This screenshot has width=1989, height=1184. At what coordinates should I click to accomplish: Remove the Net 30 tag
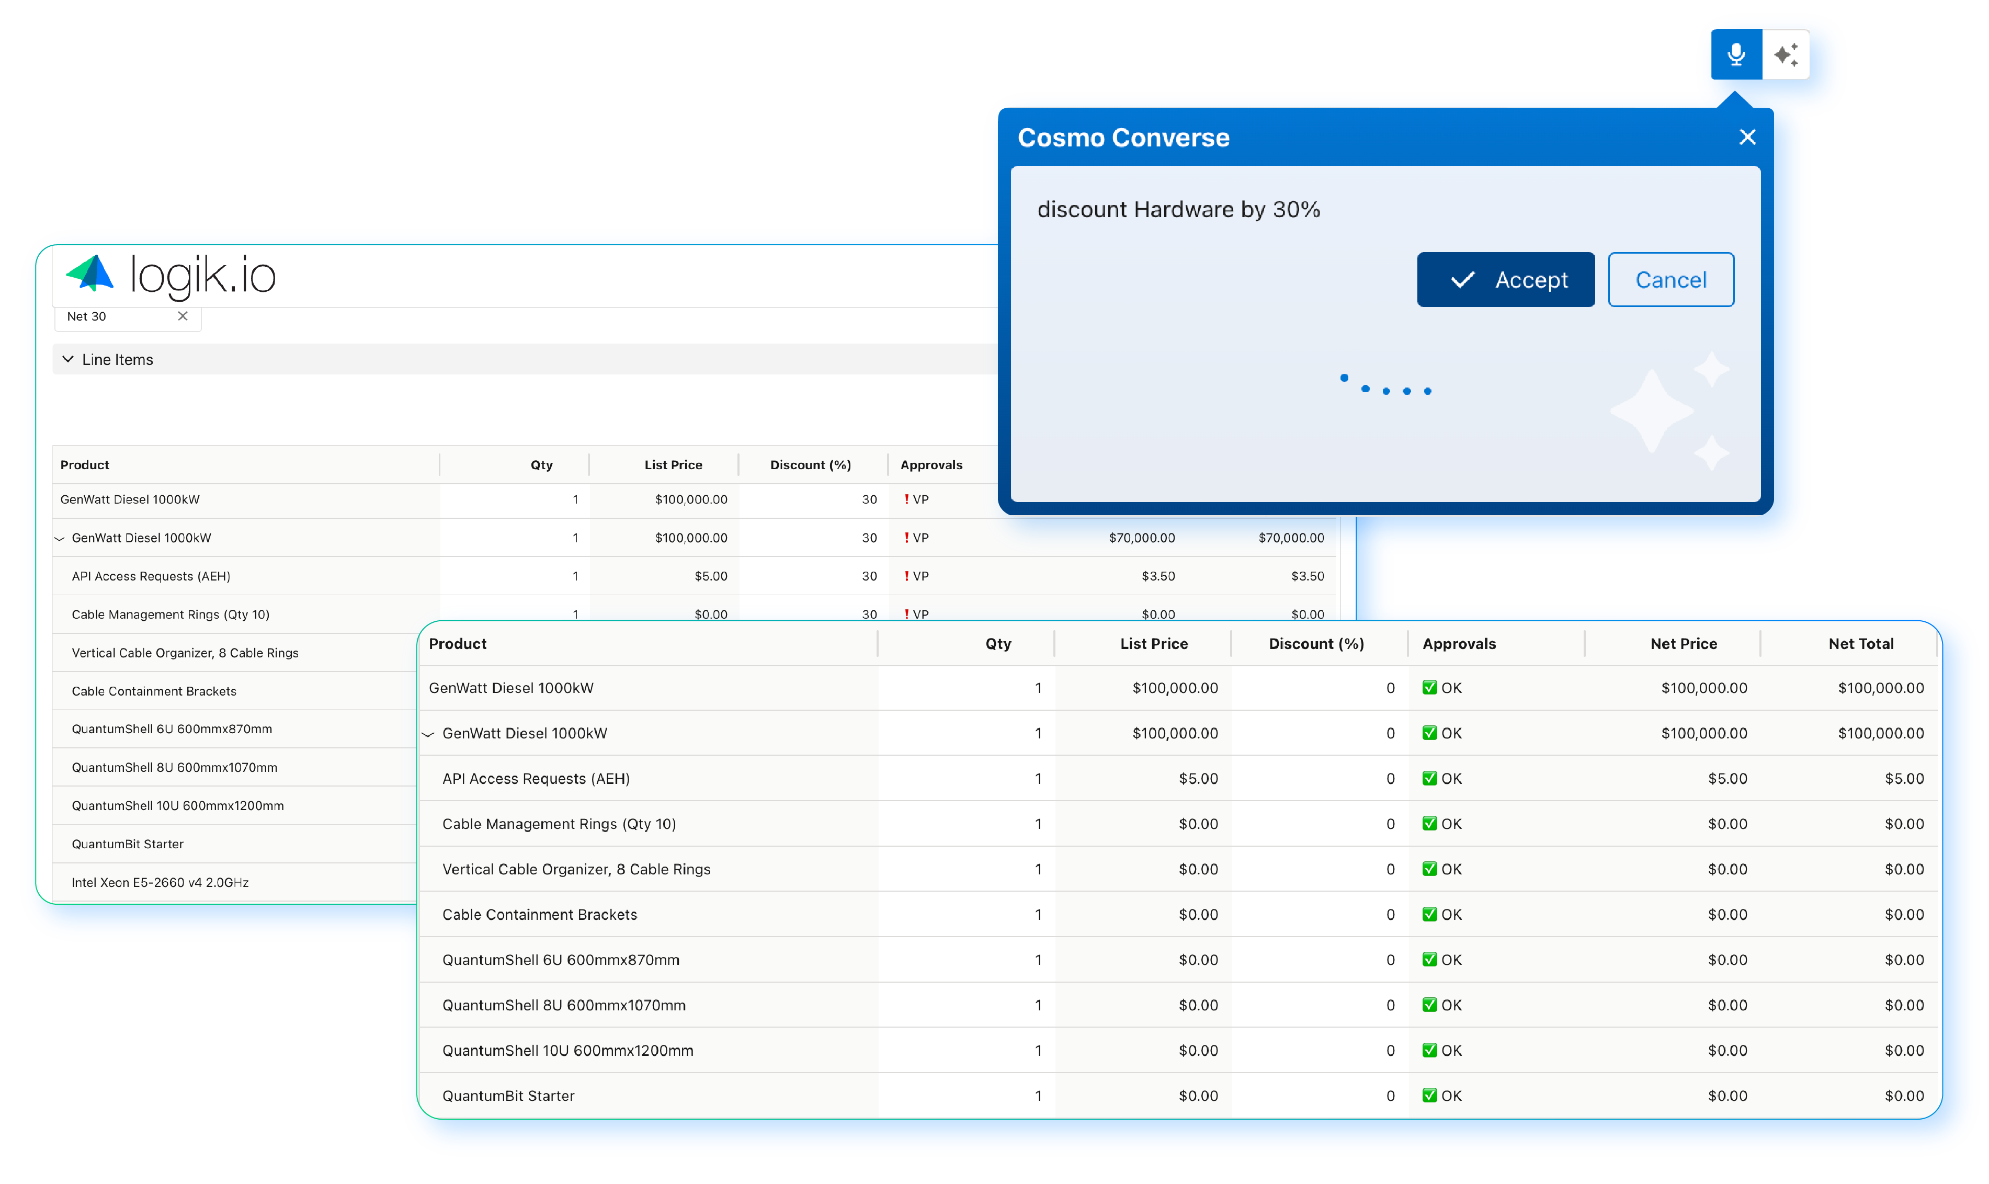[x=183, y=316]
